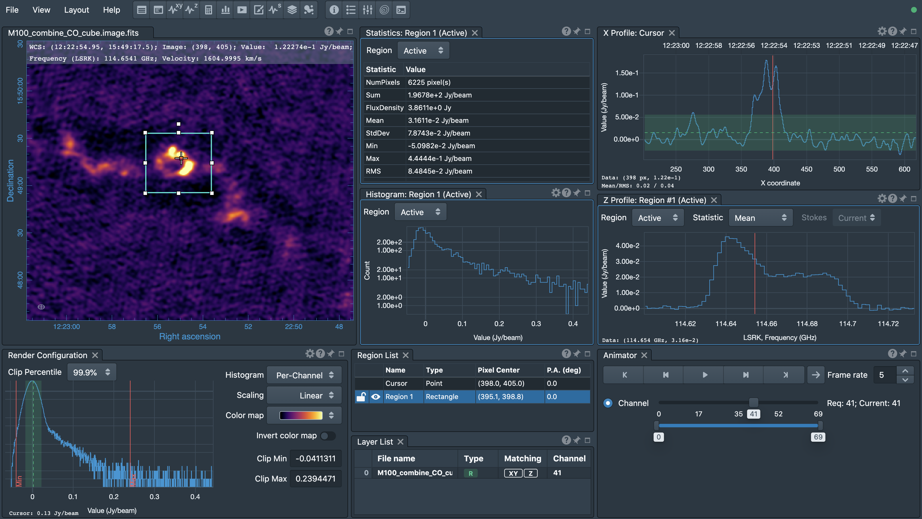Open the View menu
This screenshot has width=922, height=519.
(41, 10)
